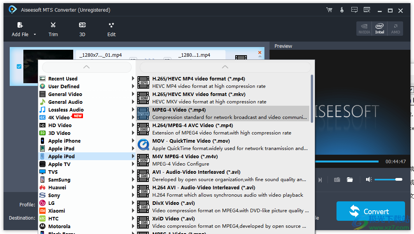The width and height of the screenshot is (414, 234).
Task: Select Recent Used category
Action: (x=87, y=79)
